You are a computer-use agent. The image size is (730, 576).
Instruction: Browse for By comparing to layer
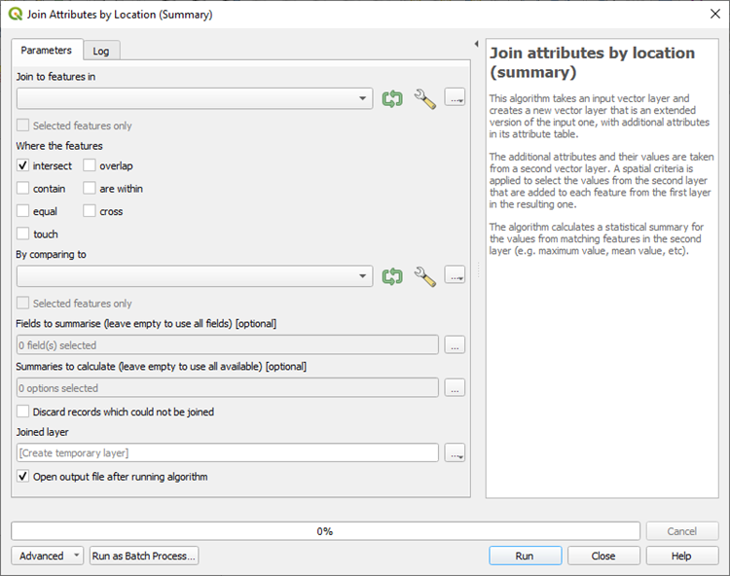click(x=455, y=276)
